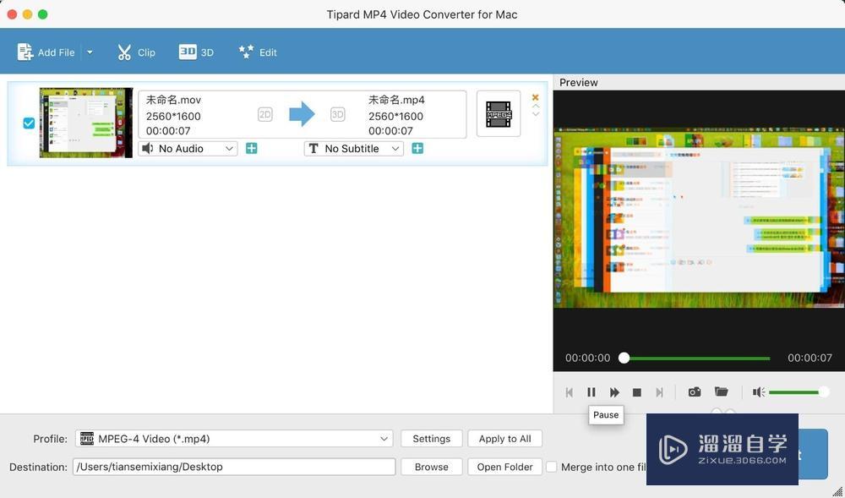Move the file down in list
The height and width of the screenshot is (498, 845).
[536, 114]
